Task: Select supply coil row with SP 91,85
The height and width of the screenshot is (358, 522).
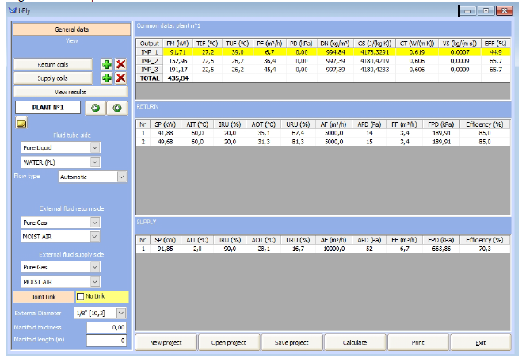Action: 323,249
